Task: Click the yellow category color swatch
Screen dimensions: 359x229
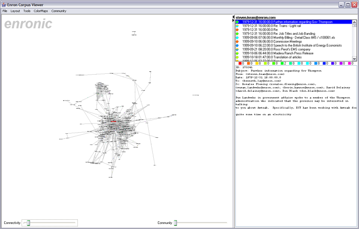Action: 257,64
